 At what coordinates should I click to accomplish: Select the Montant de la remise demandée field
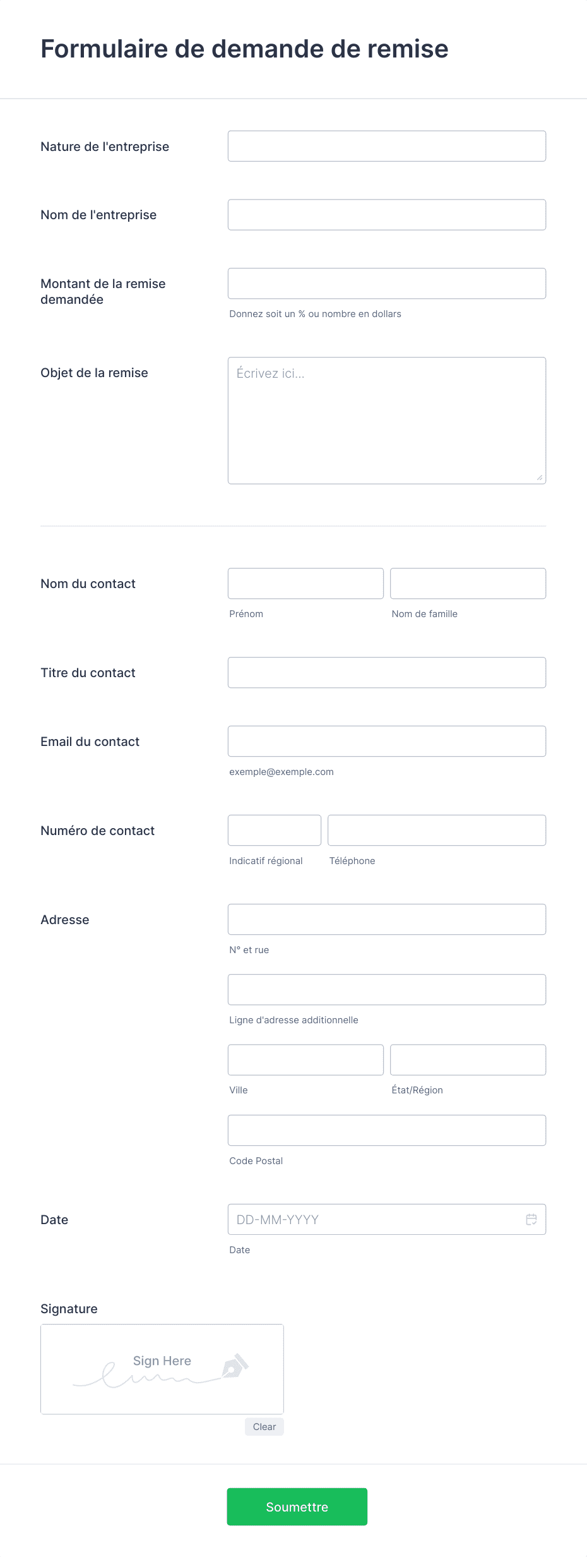387,284
